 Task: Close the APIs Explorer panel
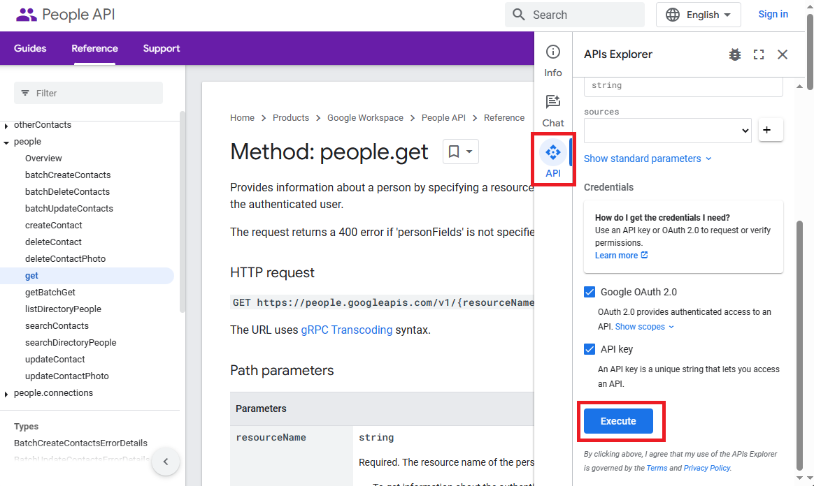(x=783, y=54)
